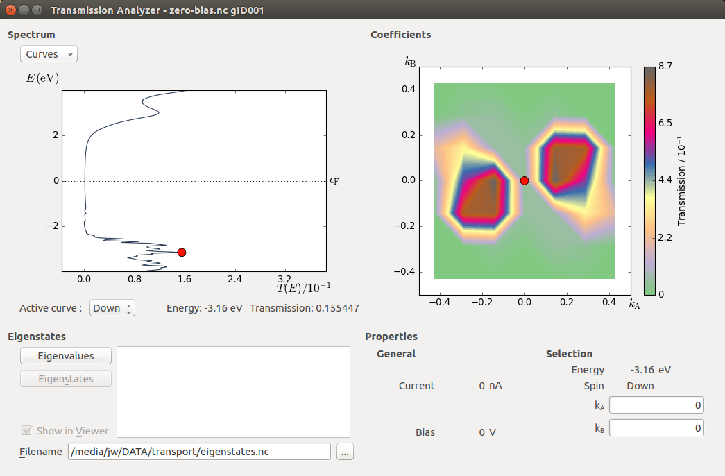Click the red dot in the coefficients map

point(524,181)
